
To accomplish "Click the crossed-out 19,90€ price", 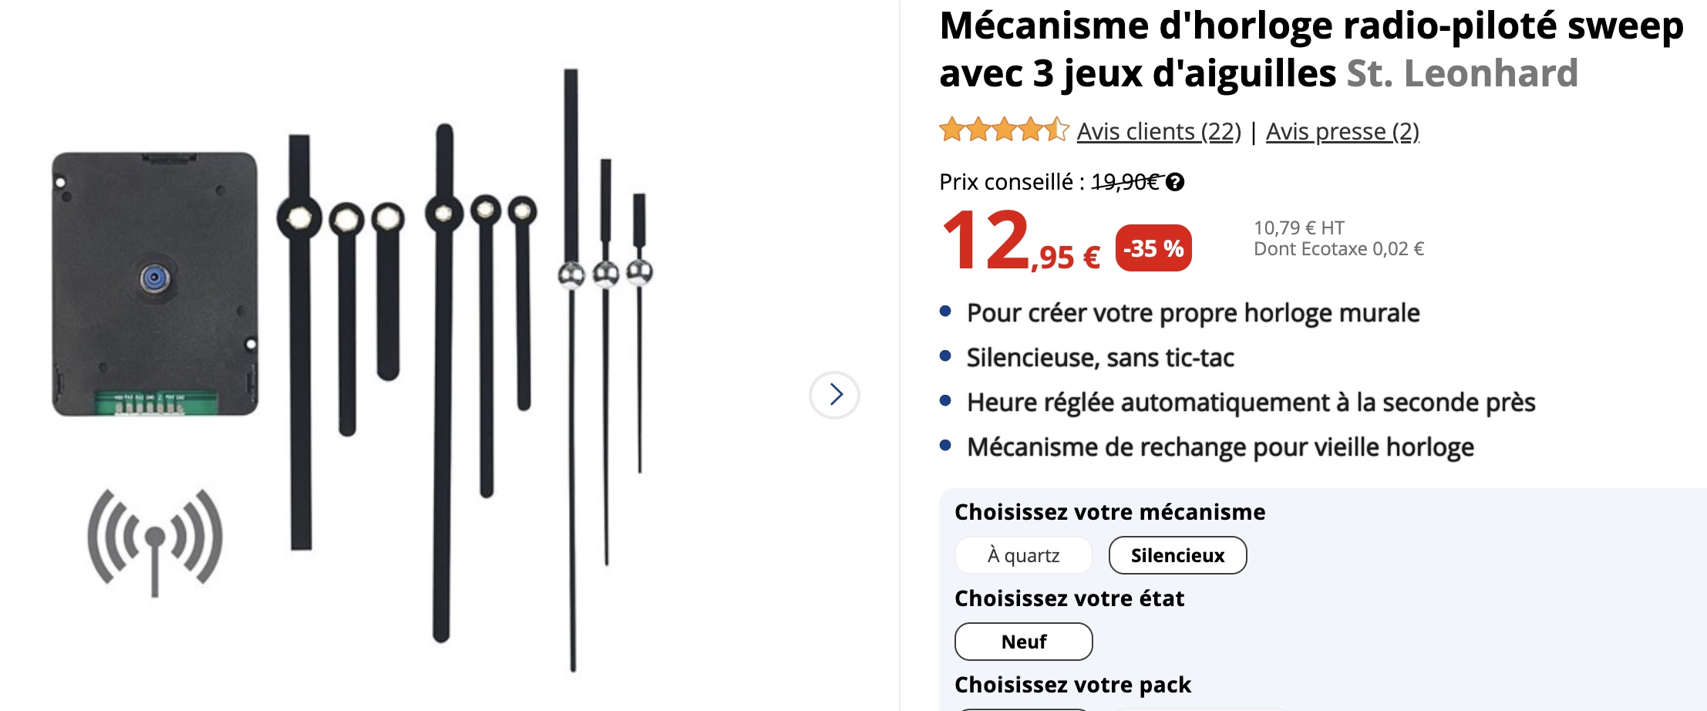I will pos(1126,182).
